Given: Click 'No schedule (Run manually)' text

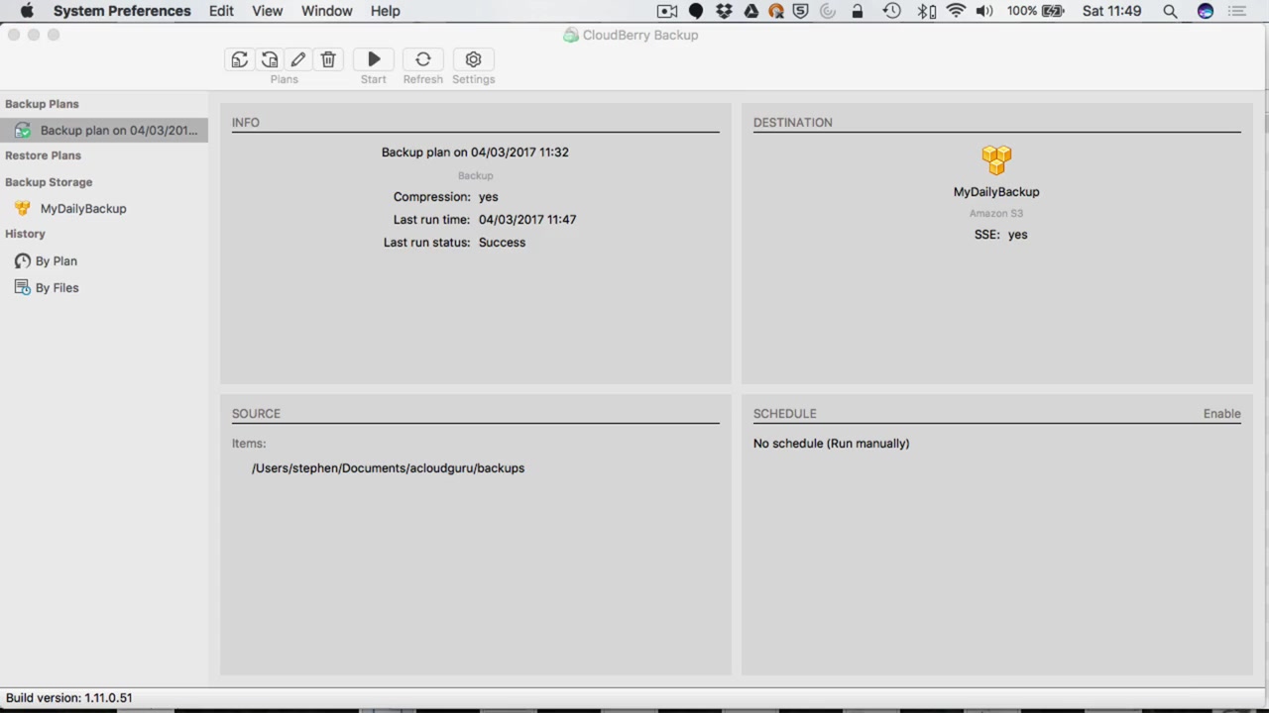Looking at the screenshot, I should (831, 443).
